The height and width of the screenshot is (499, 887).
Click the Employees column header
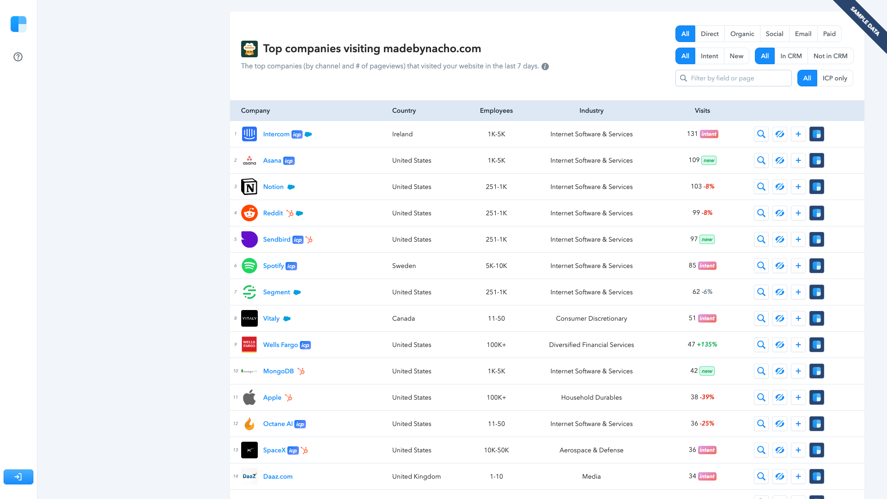tap(496, 110)
